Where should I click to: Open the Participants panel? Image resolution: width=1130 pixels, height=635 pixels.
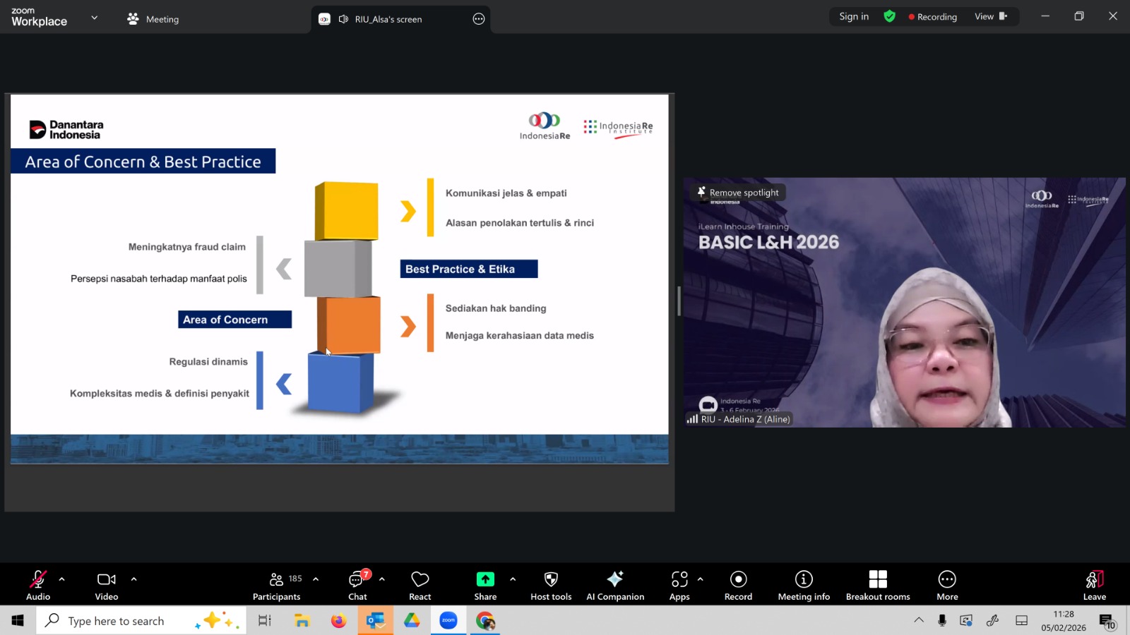pyautogui.click(x=276, y=585)
